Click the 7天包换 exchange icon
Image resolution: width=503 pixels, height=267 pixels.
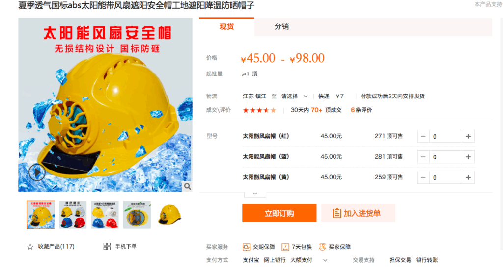tap(285, 247)
